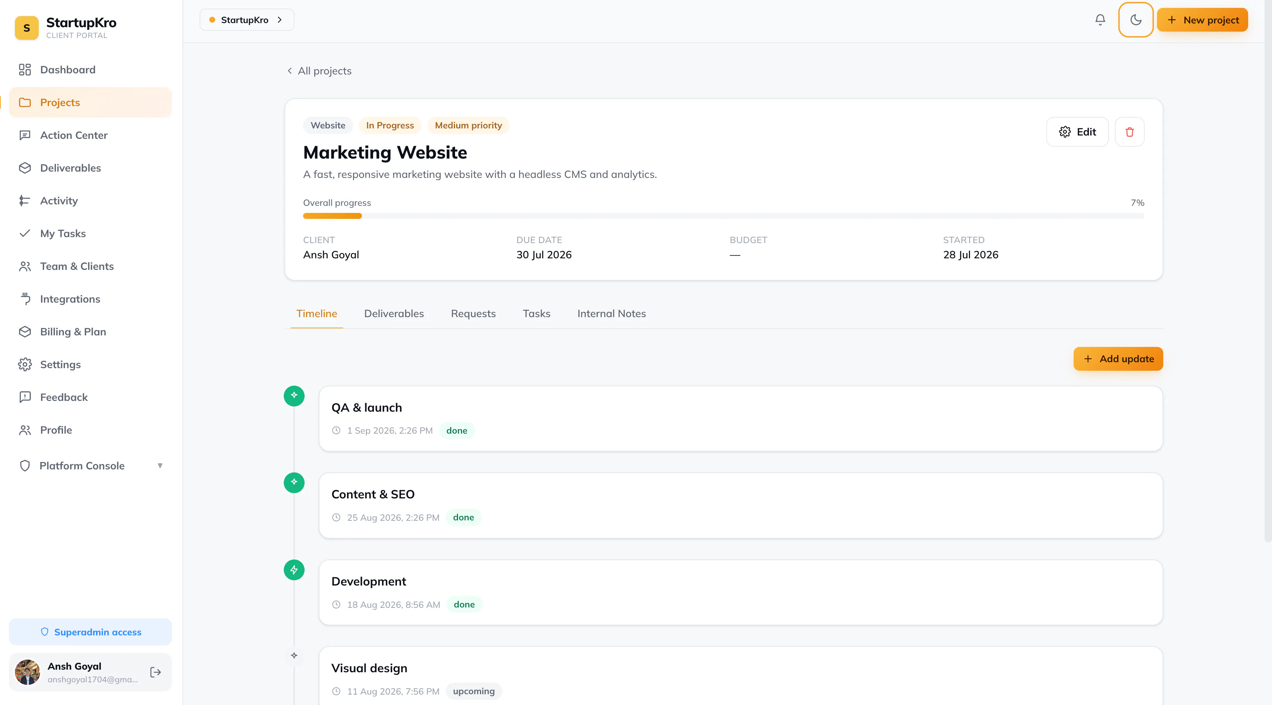Open the QA & launch update card

point(741,419)
